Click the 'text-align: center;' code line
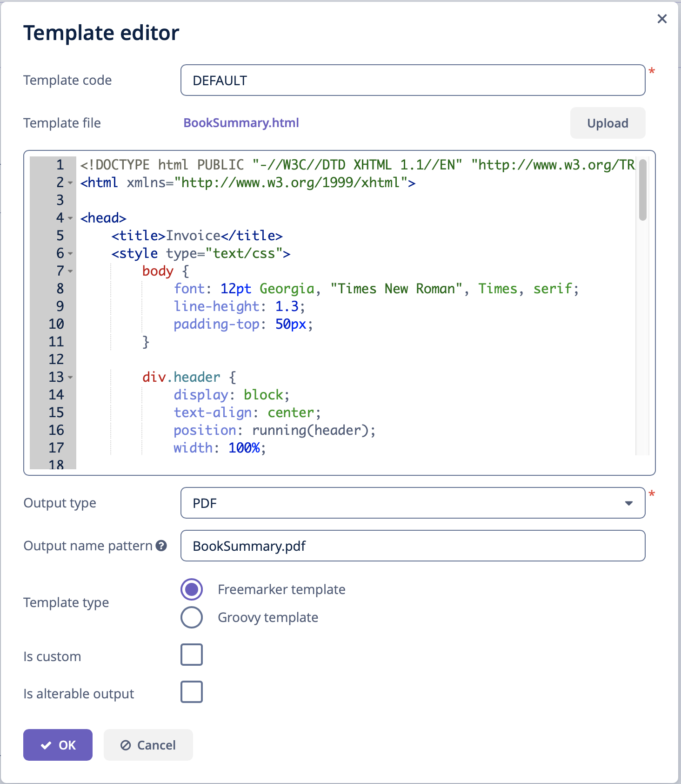The height and width of the screenshot is (784, 681). pos(247,412)
